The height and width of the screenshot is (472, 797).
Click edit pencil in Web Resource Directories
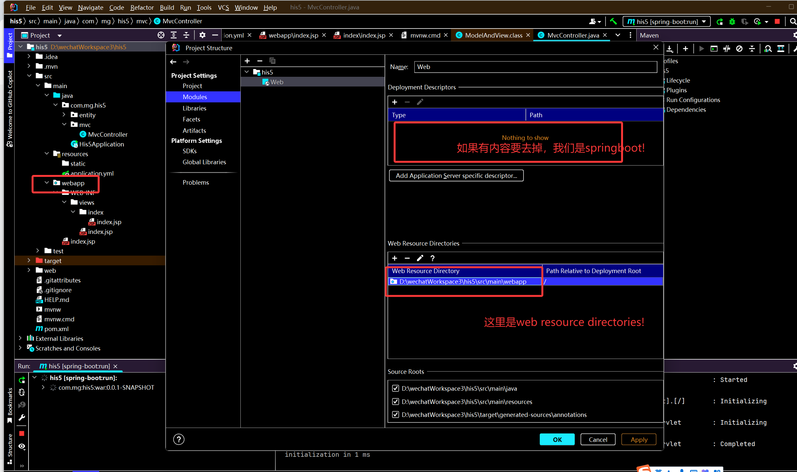(x=420, y=258)
